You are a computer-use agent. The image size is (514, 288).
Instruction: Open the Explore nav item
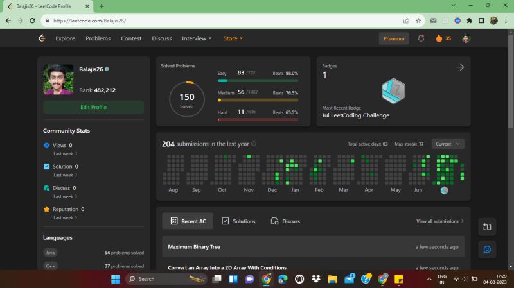pos(66,38)
